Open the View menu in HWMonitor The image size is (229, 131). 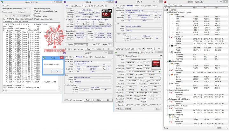pos(170,5)
